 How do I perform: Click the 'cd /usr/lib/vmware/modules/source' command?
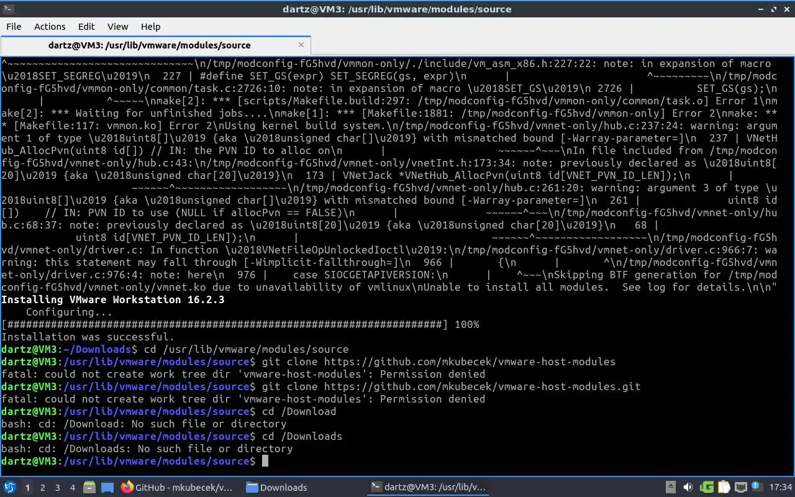(x=246, y=349)
